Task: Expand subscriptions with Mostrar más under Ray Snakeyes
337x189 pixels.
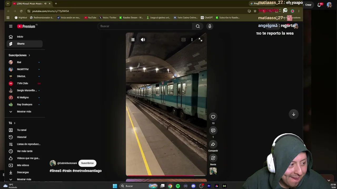Action: [24, 112]
